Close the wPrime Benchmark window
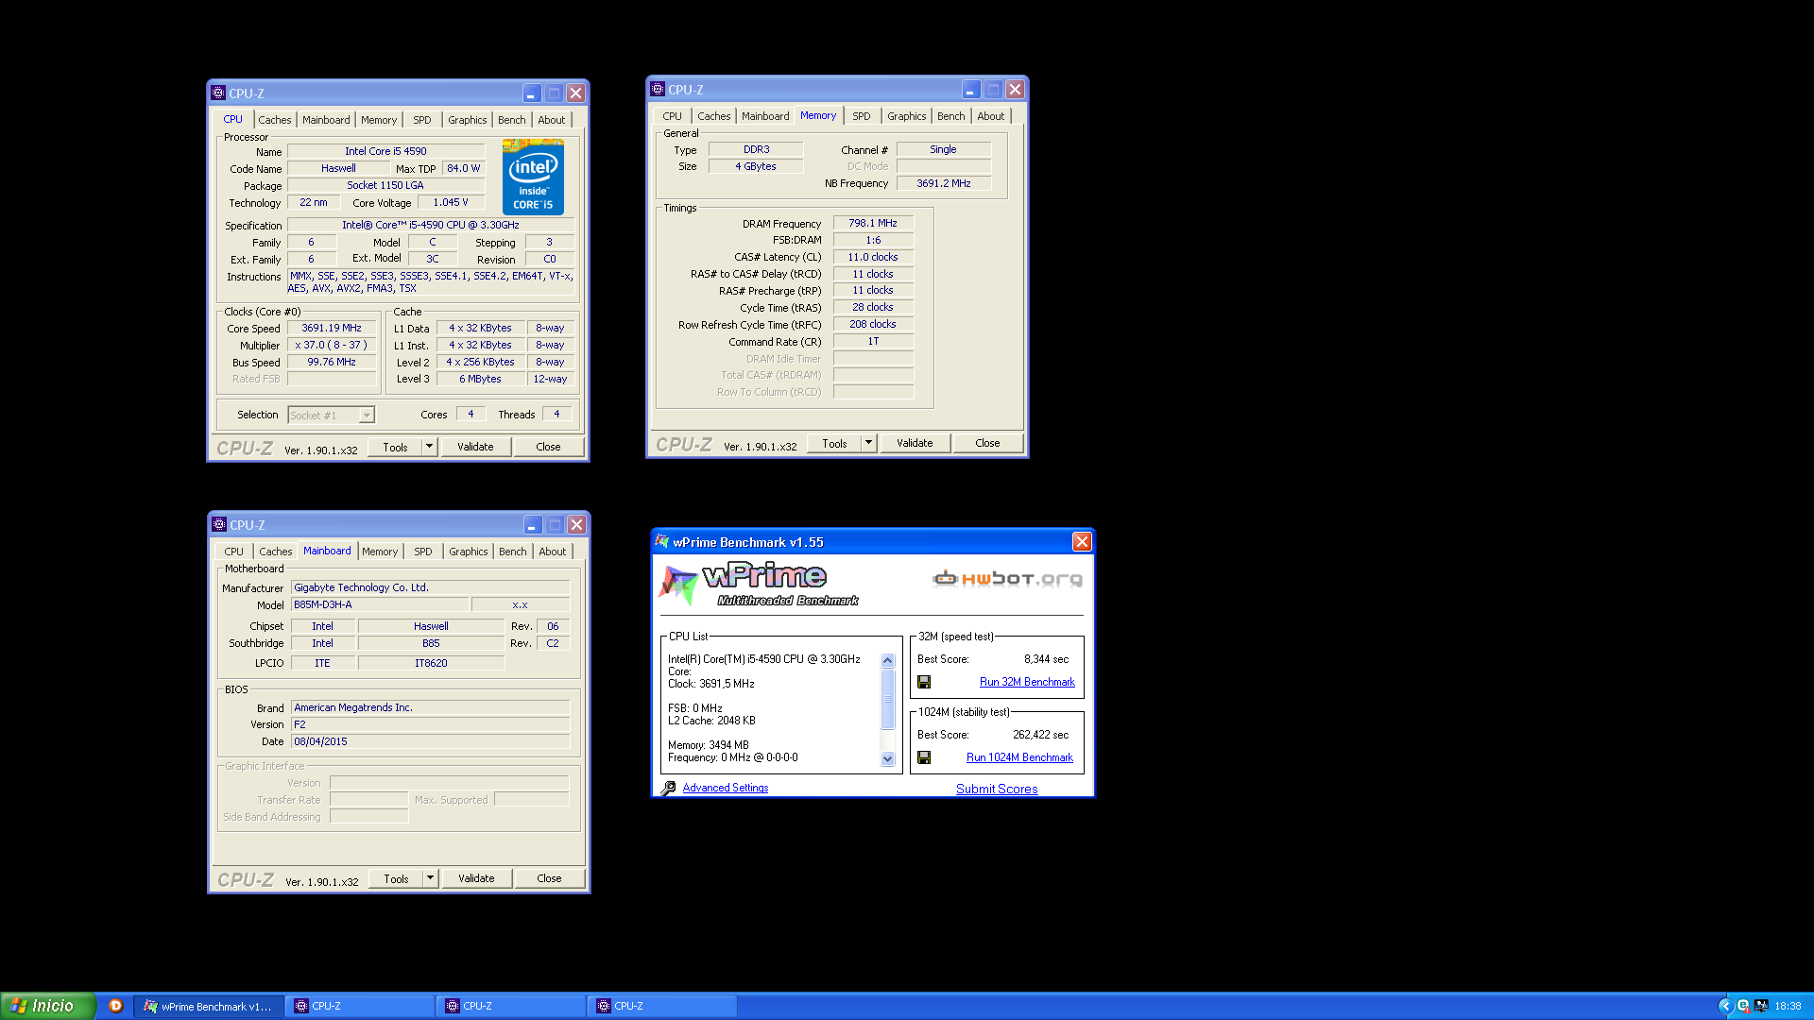1814x1020 pixels. (x=1082, y=541)
